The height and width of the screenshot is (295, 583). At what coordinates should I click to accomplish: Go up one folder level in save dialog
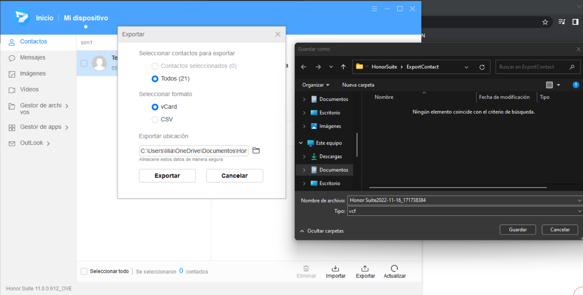(x=343, y=67)
